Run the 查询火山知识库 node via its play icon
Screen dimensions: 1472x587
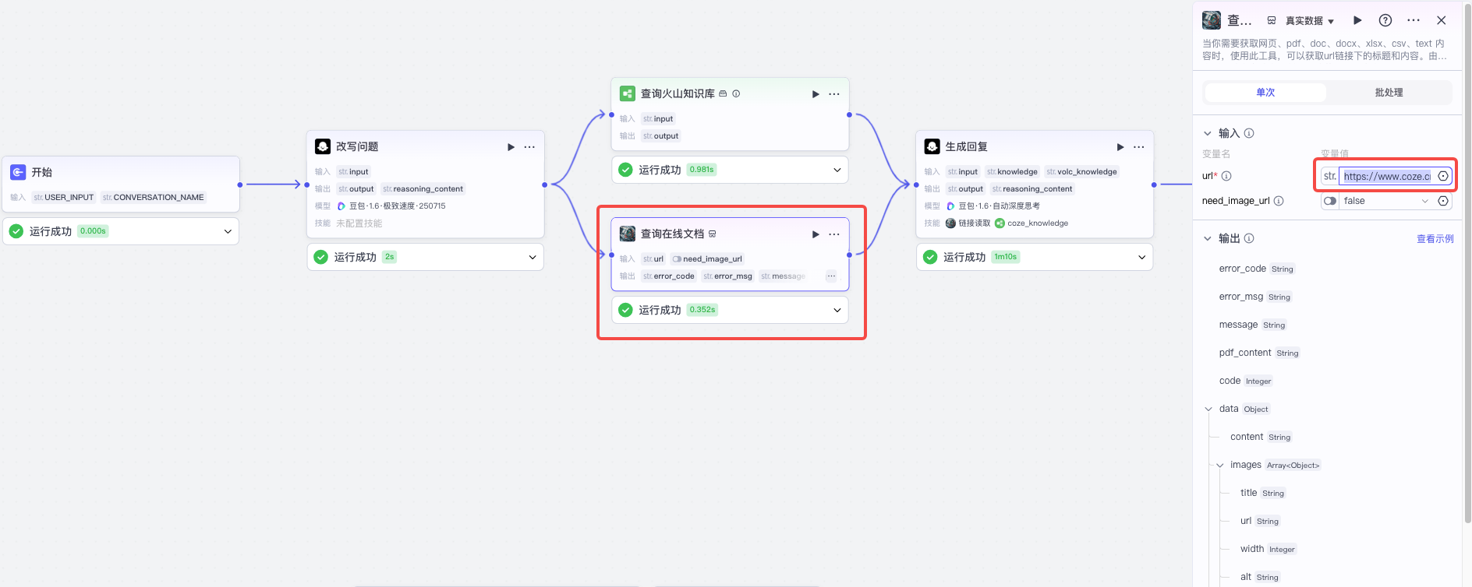point(816,94)
